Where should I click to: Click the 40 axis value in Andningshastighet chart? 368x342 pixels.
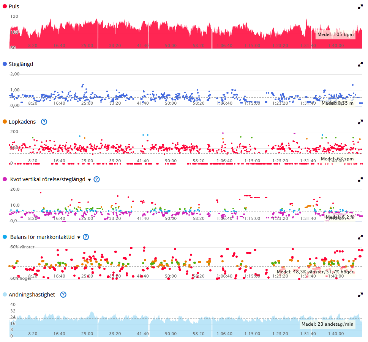click(13, 304)
